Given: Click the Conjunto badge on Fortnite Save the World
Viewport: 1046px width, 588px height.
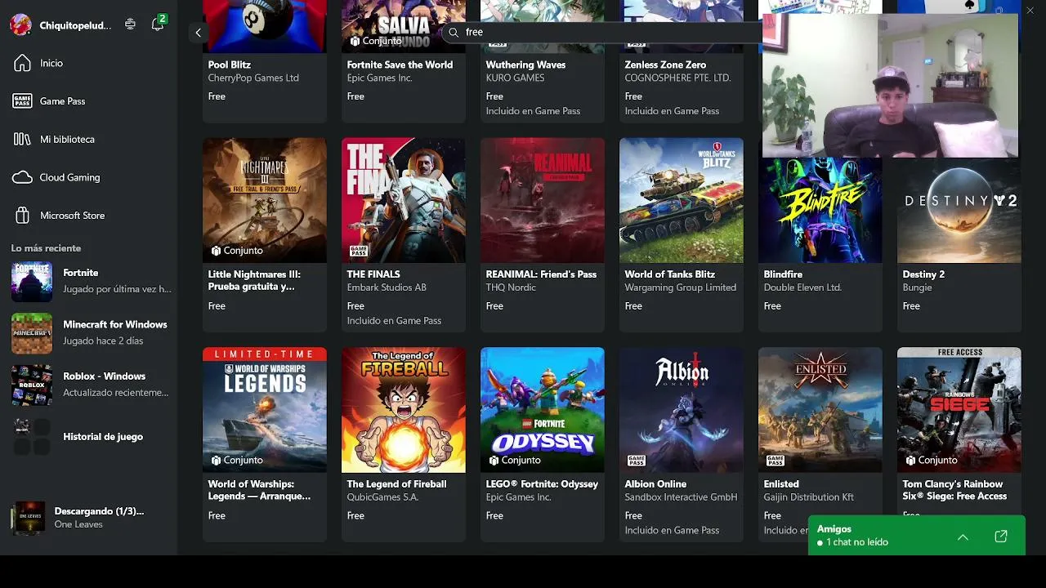Looking at the screenshot, I should pyautogui.click(x=376, y=41).
